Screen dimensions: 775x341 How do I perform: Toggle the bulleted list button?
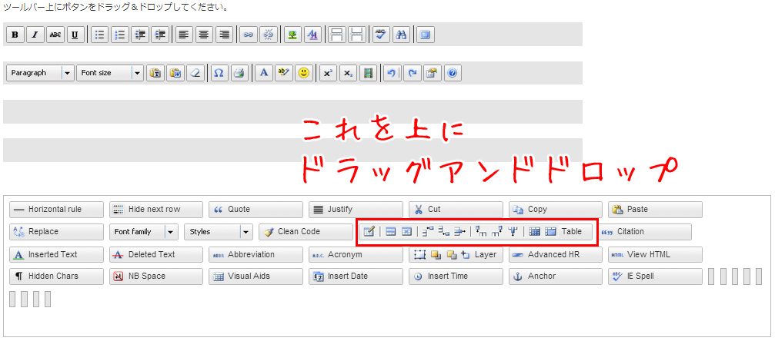click(x=100, y=35)
